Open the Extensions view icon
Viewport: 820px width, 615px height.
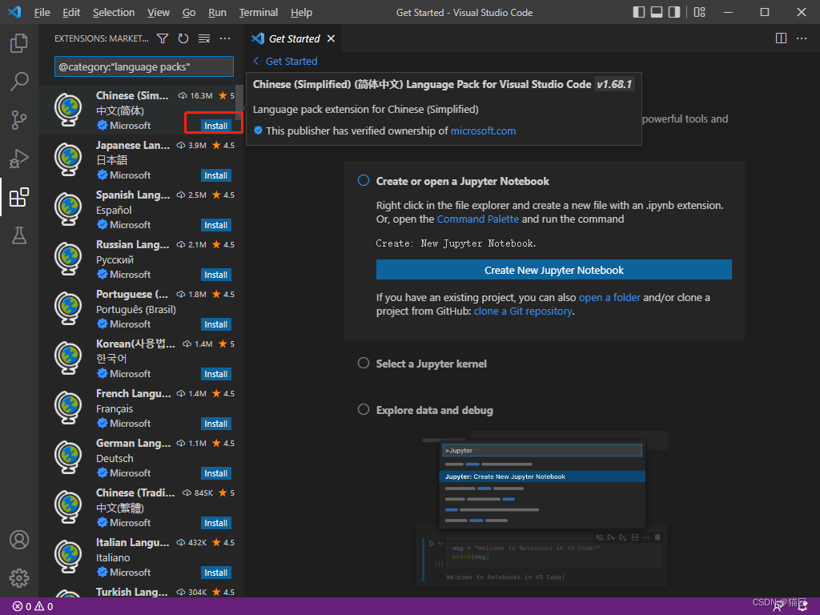pos(19,197)
